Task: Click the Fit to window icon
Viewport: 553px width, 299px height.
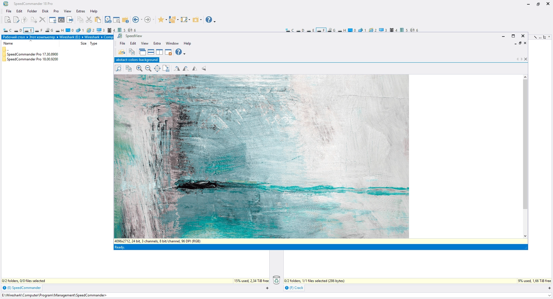Action: 157,68
